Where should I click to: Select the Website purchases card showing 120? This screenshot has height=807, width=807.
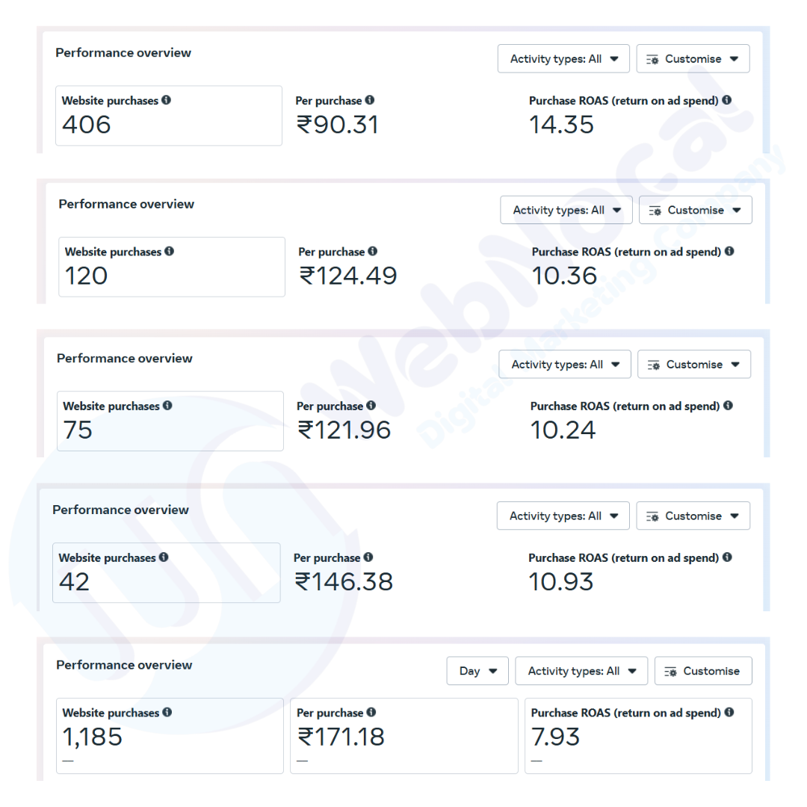coord(171,268)
